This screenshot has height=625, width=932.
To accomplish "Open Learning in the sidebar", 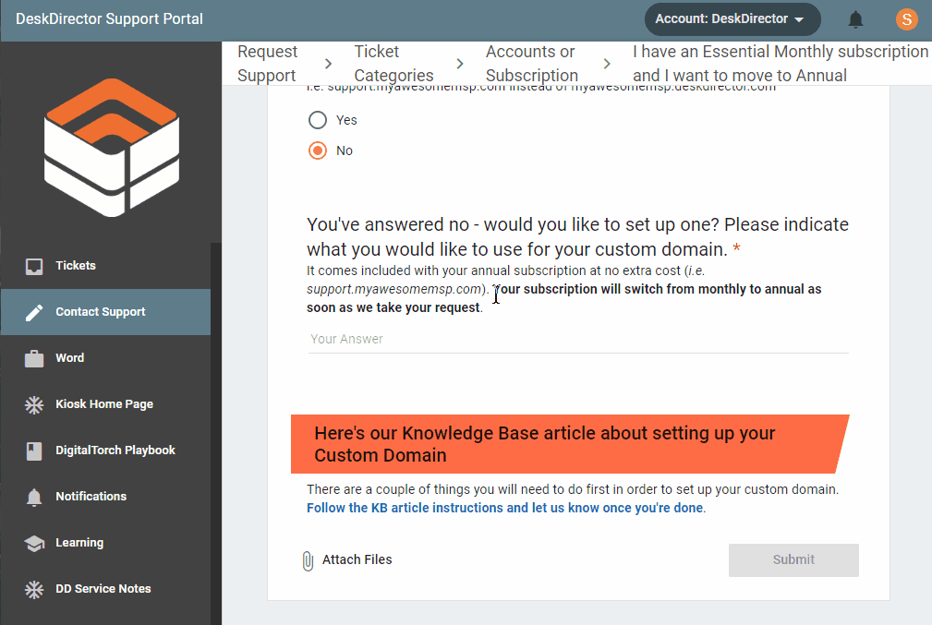I will click(x=106, y=543).
